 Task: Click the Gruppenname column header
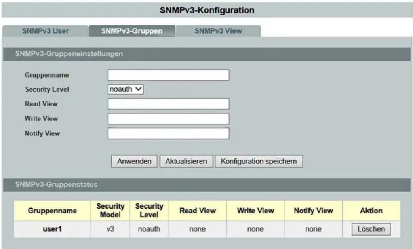(x=52, y=211)
